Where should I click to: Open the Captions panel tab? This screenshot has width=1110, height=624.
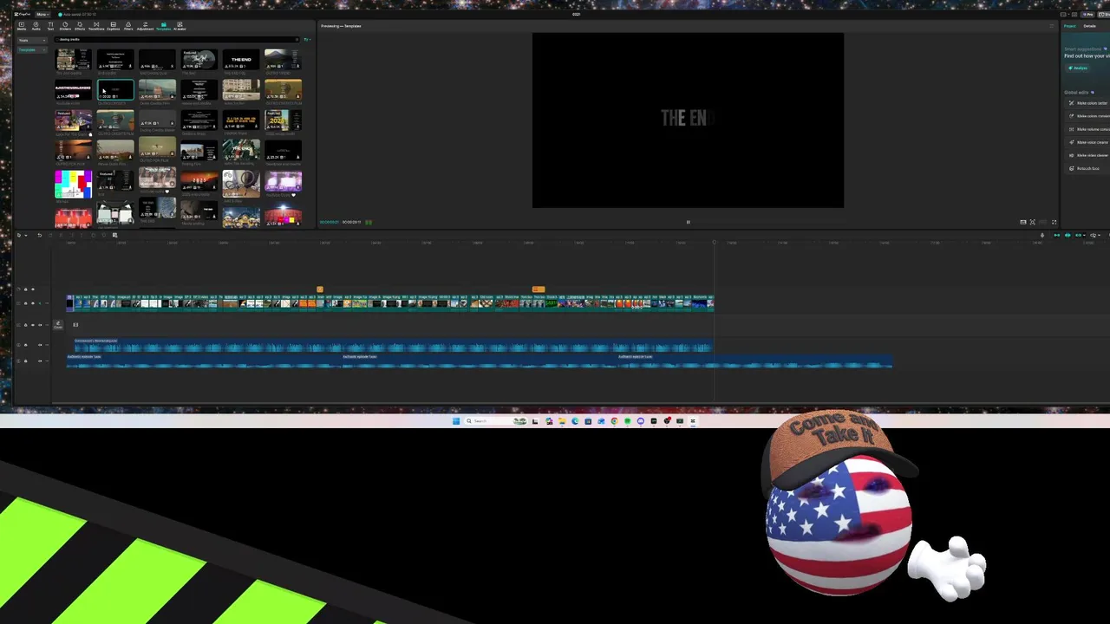point(114,25)
